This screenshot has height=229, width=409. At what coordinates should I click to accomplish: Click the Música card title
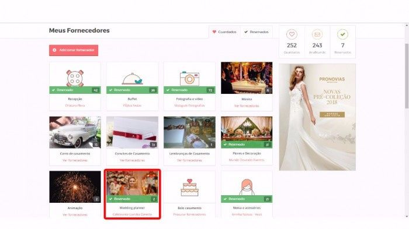click(x=247, y=99)
